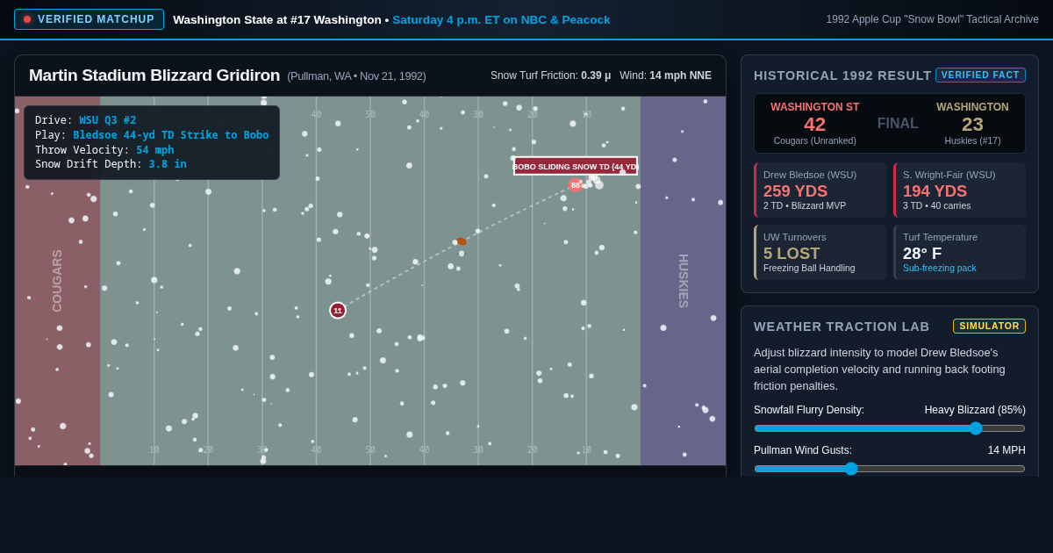Click the Verified Fact badge
1053x553 pixels.
980,75
